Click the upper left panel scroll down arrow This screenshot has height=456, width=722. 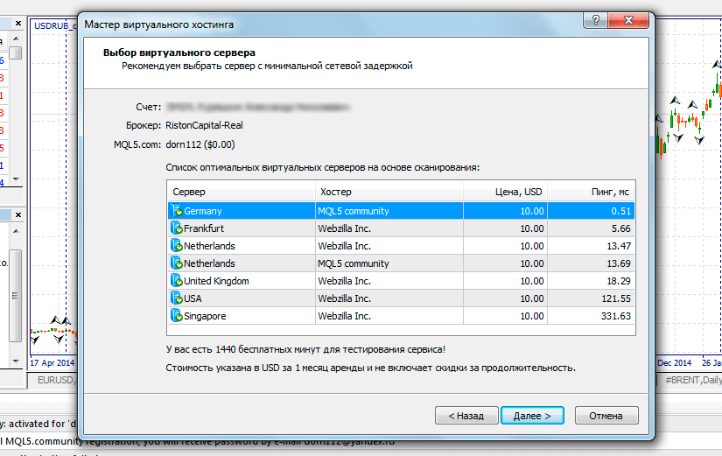[16, 179]
